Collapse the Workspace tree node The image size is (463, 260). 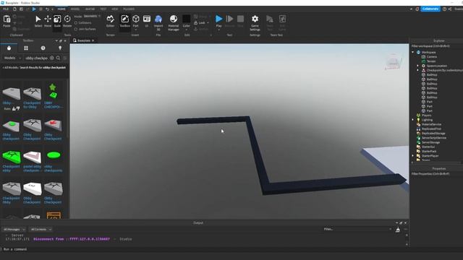point(413,52)
